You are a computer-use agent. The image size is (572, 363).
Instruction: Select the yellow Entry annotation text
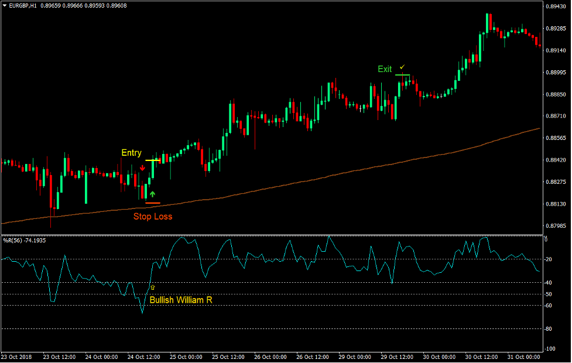(131, 153)
